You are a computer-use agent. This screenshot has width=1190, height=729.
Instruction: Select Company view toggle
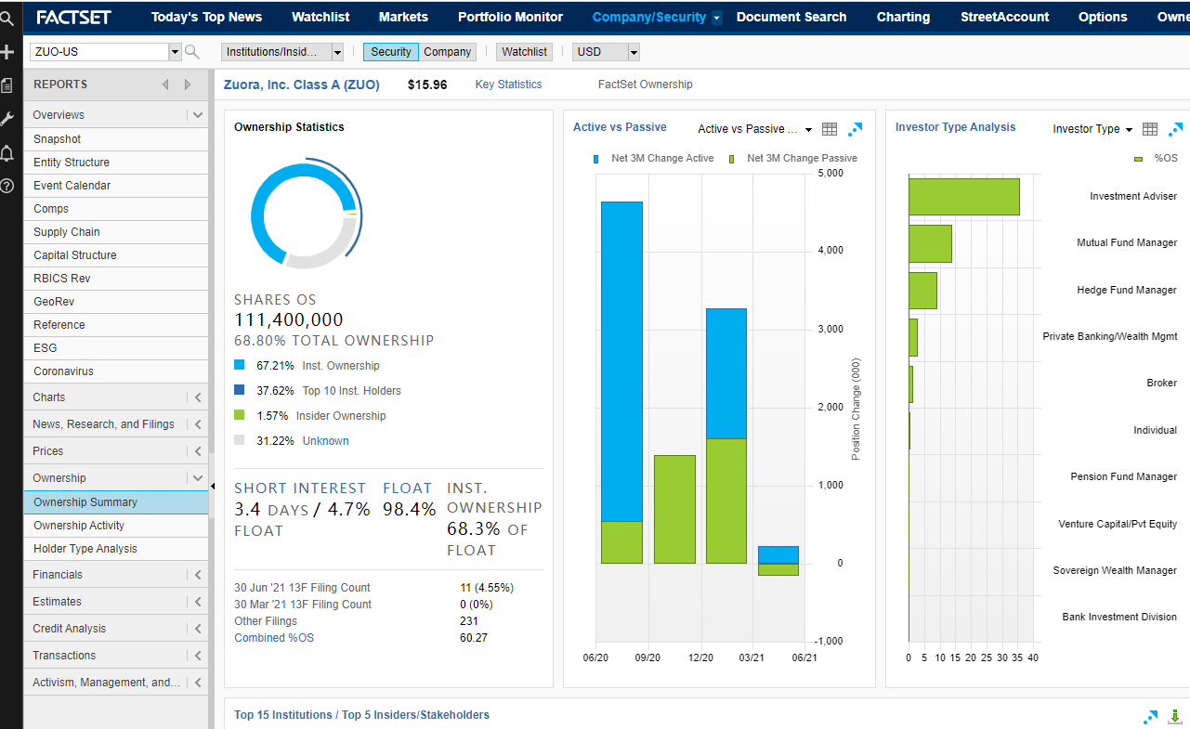pos(448,52)
